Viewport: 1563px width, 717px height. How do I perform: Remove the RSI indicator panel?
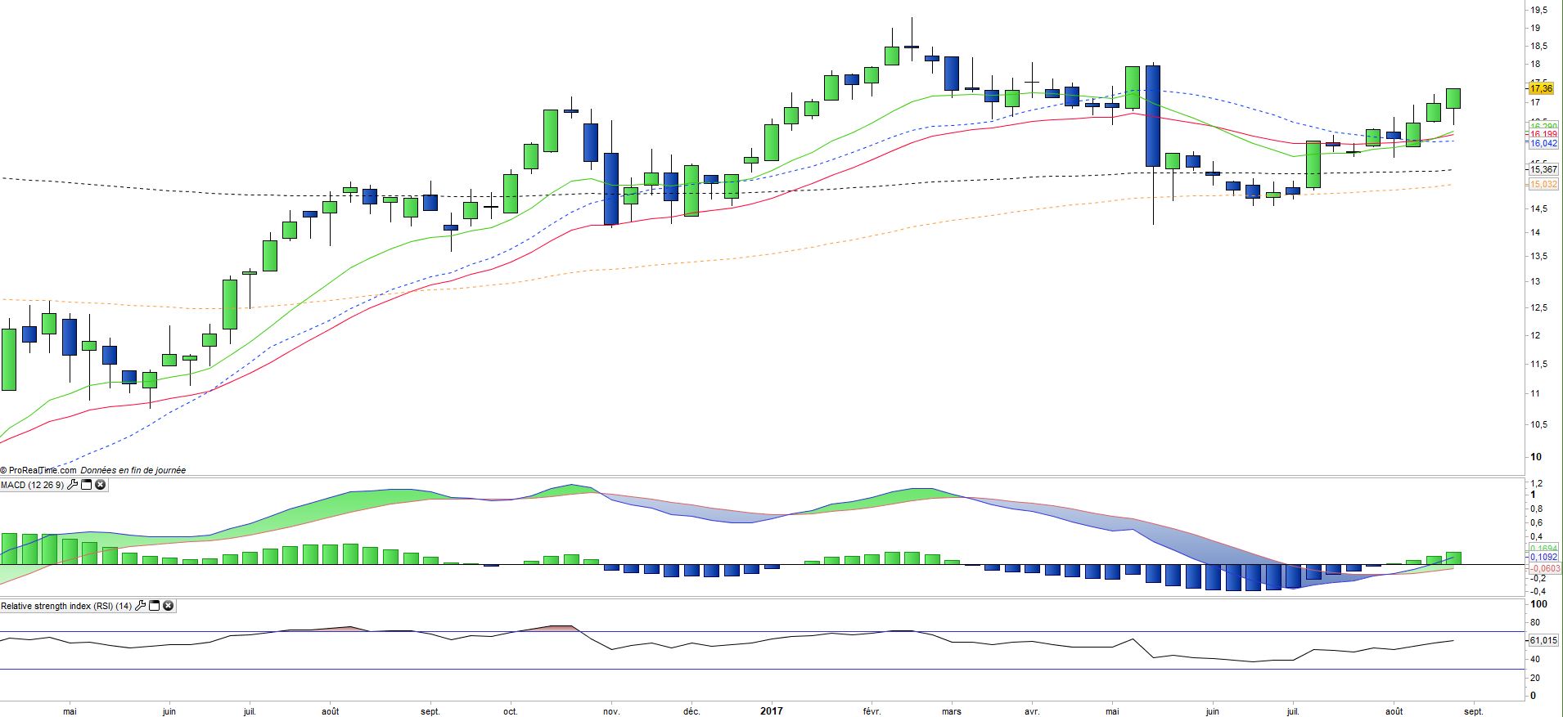coord(168,606)
